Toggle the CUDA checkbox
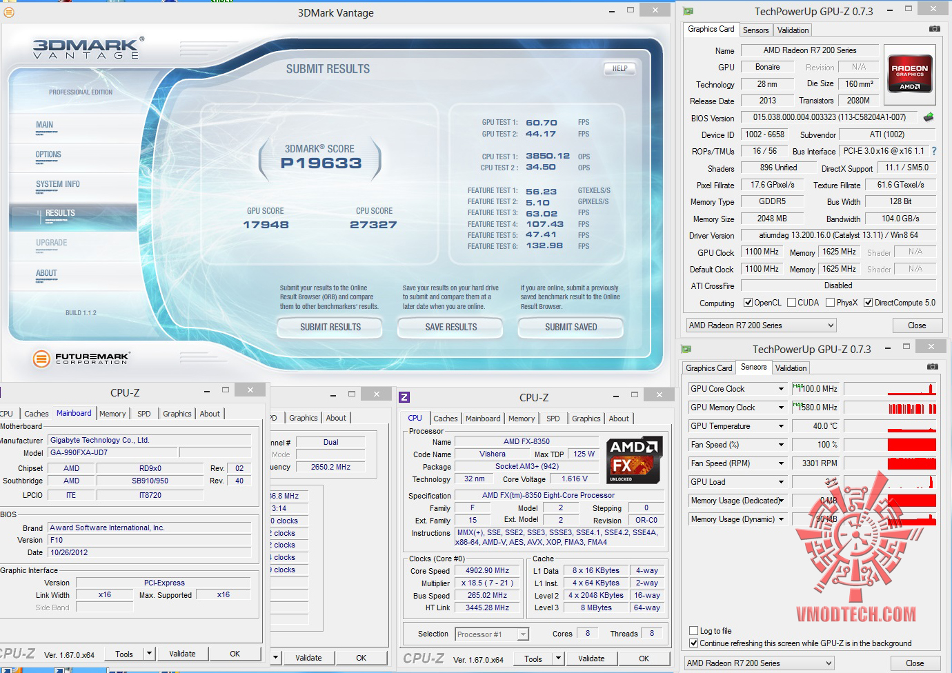Screen dimensions: 952x673 [791, 303]
